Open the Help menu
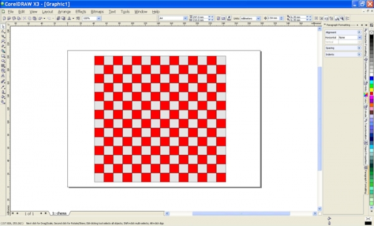The height and width of the screenshot is (226, 374). [155, 11]
